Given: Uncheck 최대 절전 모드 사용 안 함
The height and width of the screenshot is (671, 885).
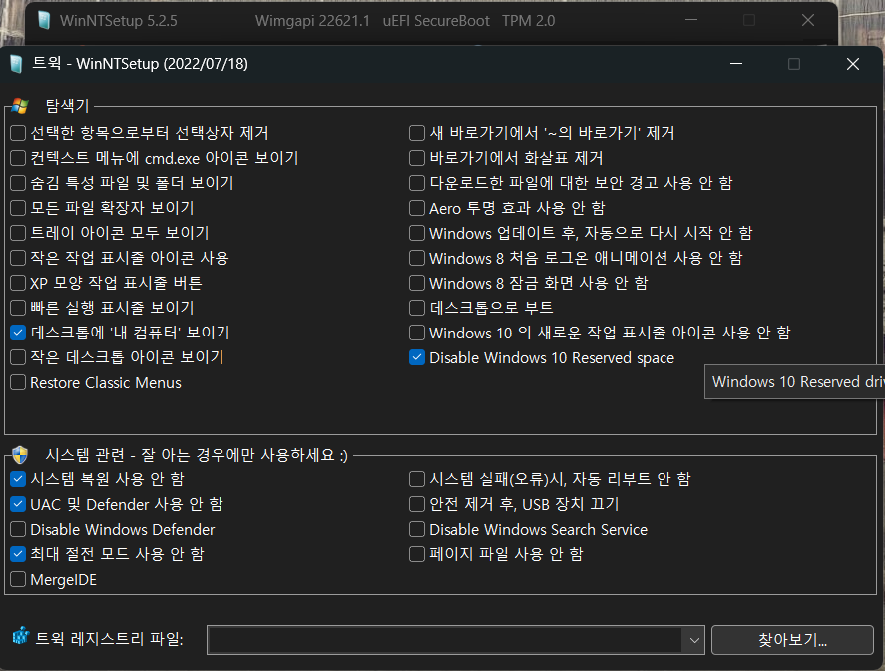Looking at the screenshot, I should point(18,554).
